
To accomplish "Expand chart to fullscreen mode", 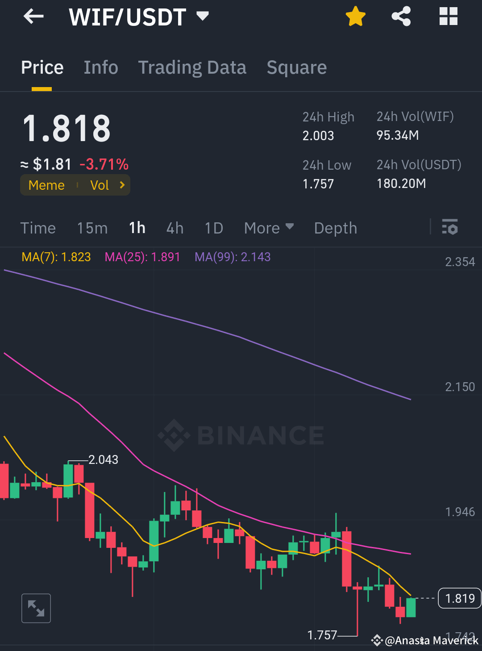I will point(36,608).
